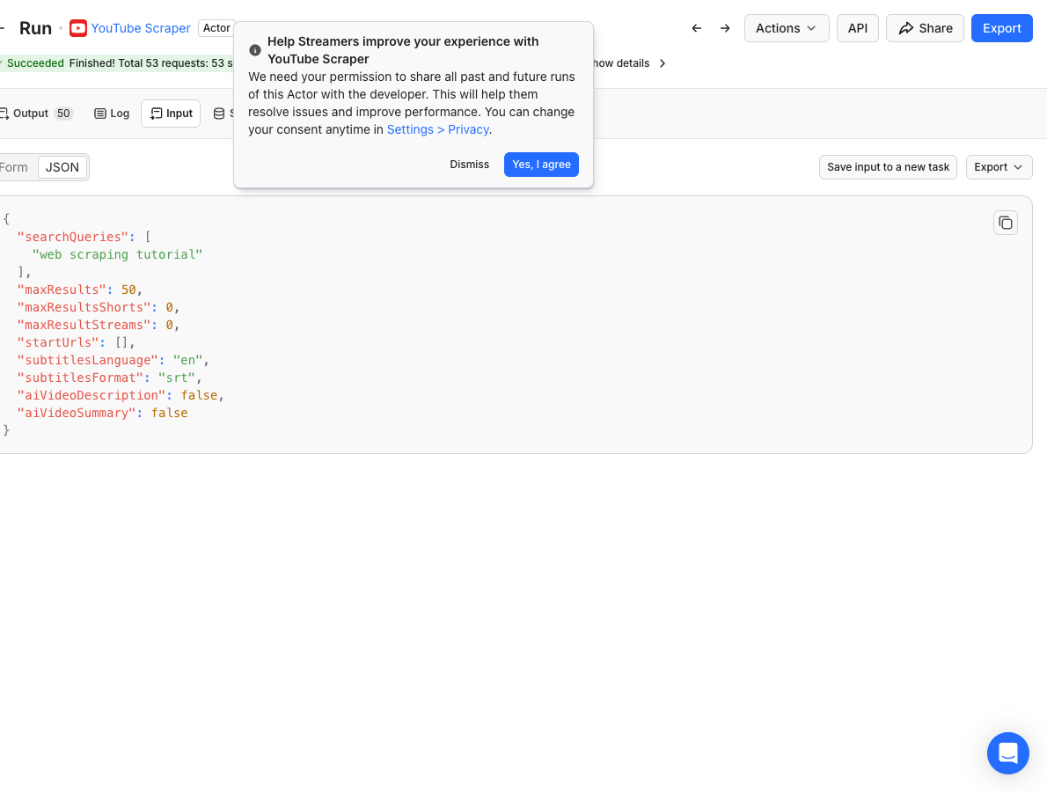
Task: Click the Succeeded status label
Action: 35,62
